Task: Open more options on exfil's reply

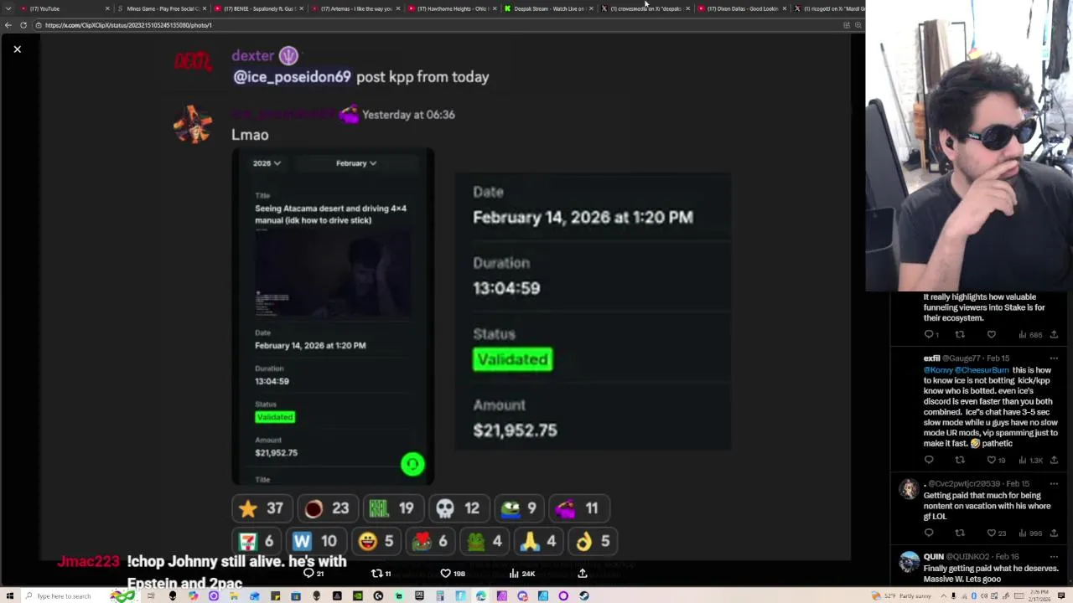Action: (x=1054, y=358)
